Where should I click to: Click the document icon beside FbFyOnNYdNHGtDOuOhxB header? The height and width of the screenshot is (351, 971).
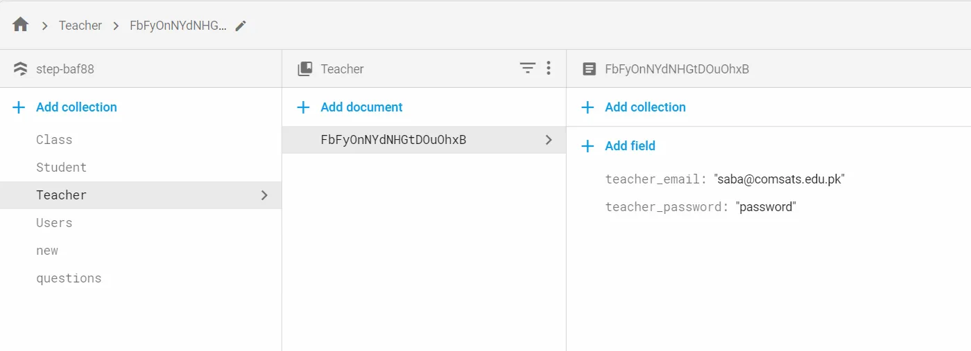tap(589, 69)
